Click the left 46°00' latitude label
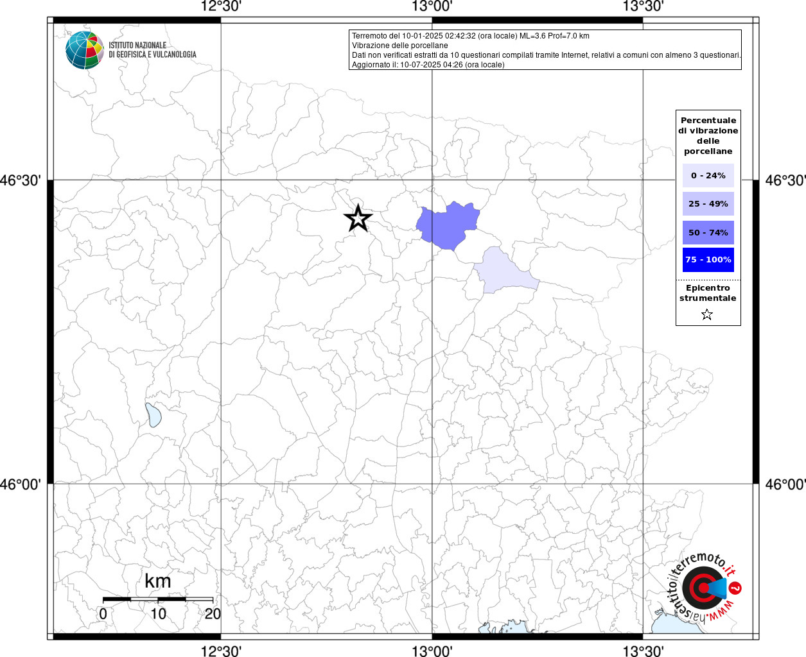Image resolution: width=806 pixels, height=657 pixels. point(21,484)
